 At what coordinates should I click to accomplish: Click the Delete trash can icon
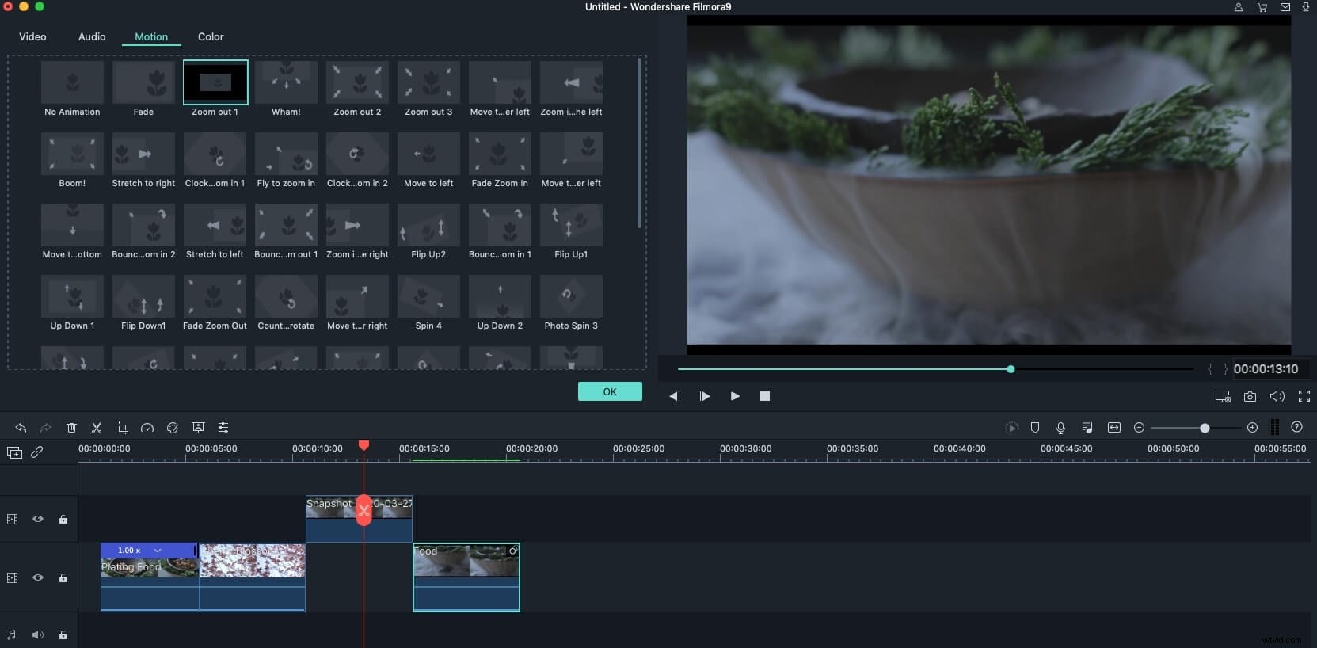pos(71,428)
